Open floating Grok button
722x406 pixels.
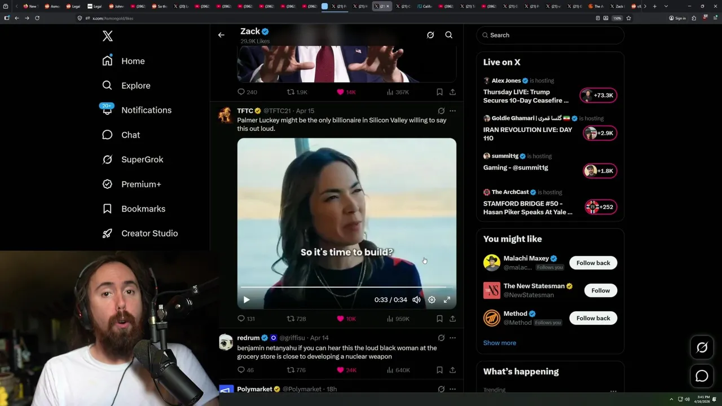click(x=702, y=348)
